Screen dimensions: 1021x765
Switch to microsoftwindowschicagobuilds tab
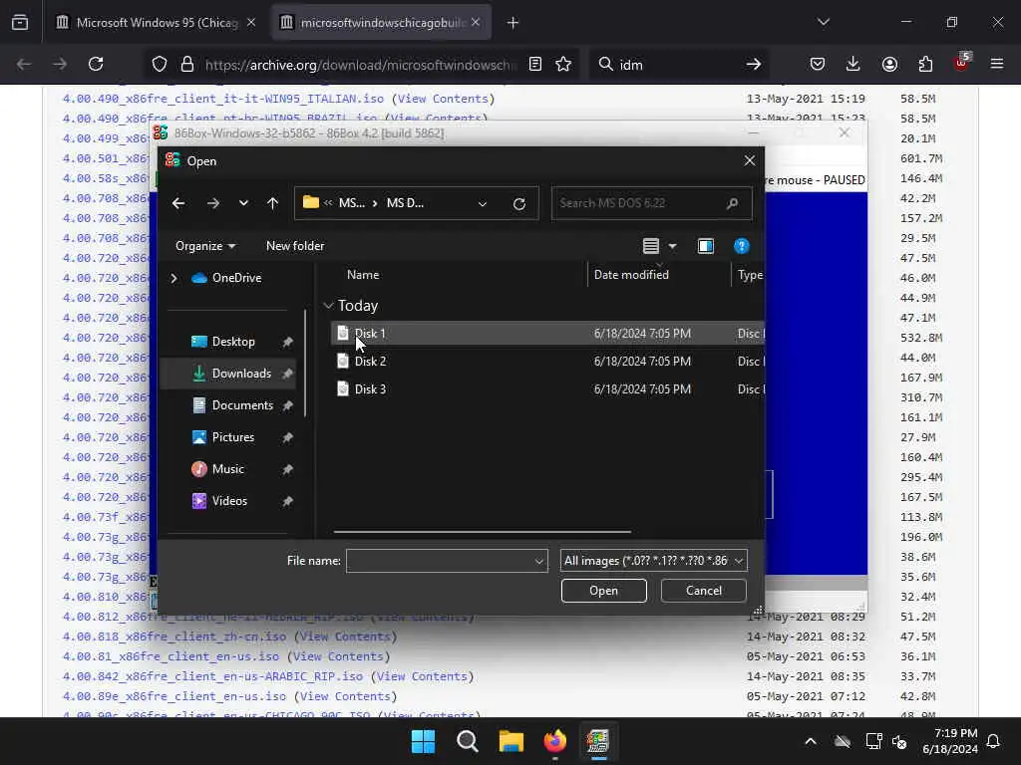(x=382, y=22)
